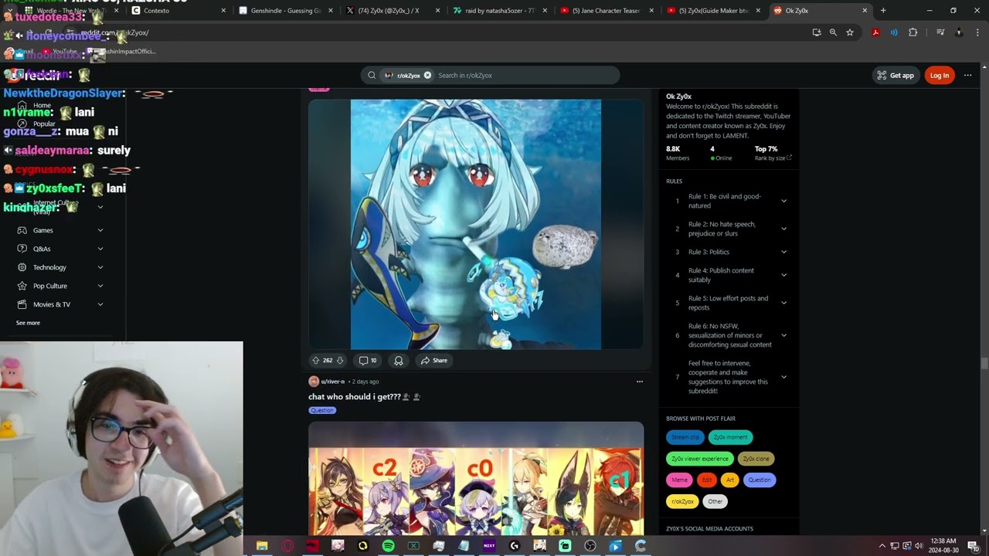Bookmark this page with star icon

coord(850,32)
